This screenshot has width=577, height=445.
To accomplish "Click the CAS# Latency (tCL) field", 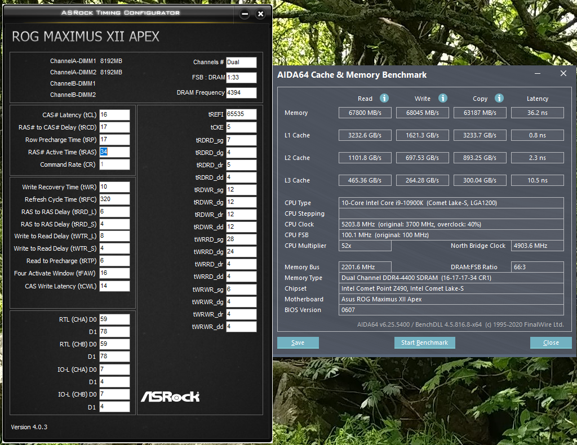I will tap(114, 115).
